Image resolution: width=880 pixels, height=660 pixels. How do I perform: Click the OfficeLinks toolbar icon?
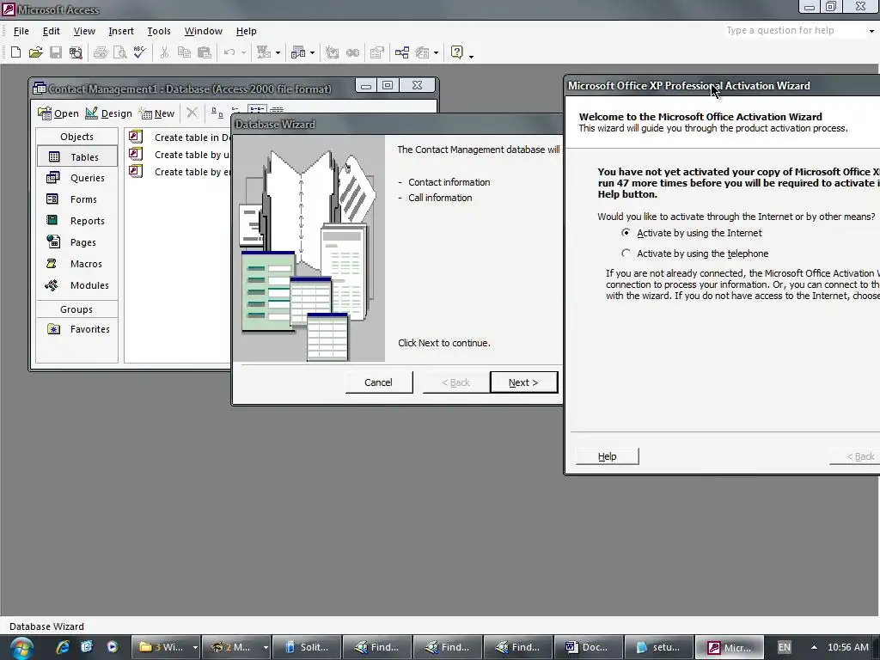click(x=263, y=52)
